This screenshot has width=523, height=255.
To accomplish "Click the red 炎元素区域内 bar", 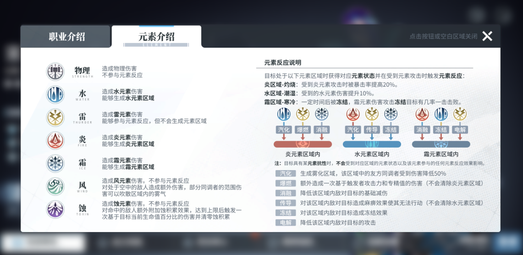I will coord(303,144).
